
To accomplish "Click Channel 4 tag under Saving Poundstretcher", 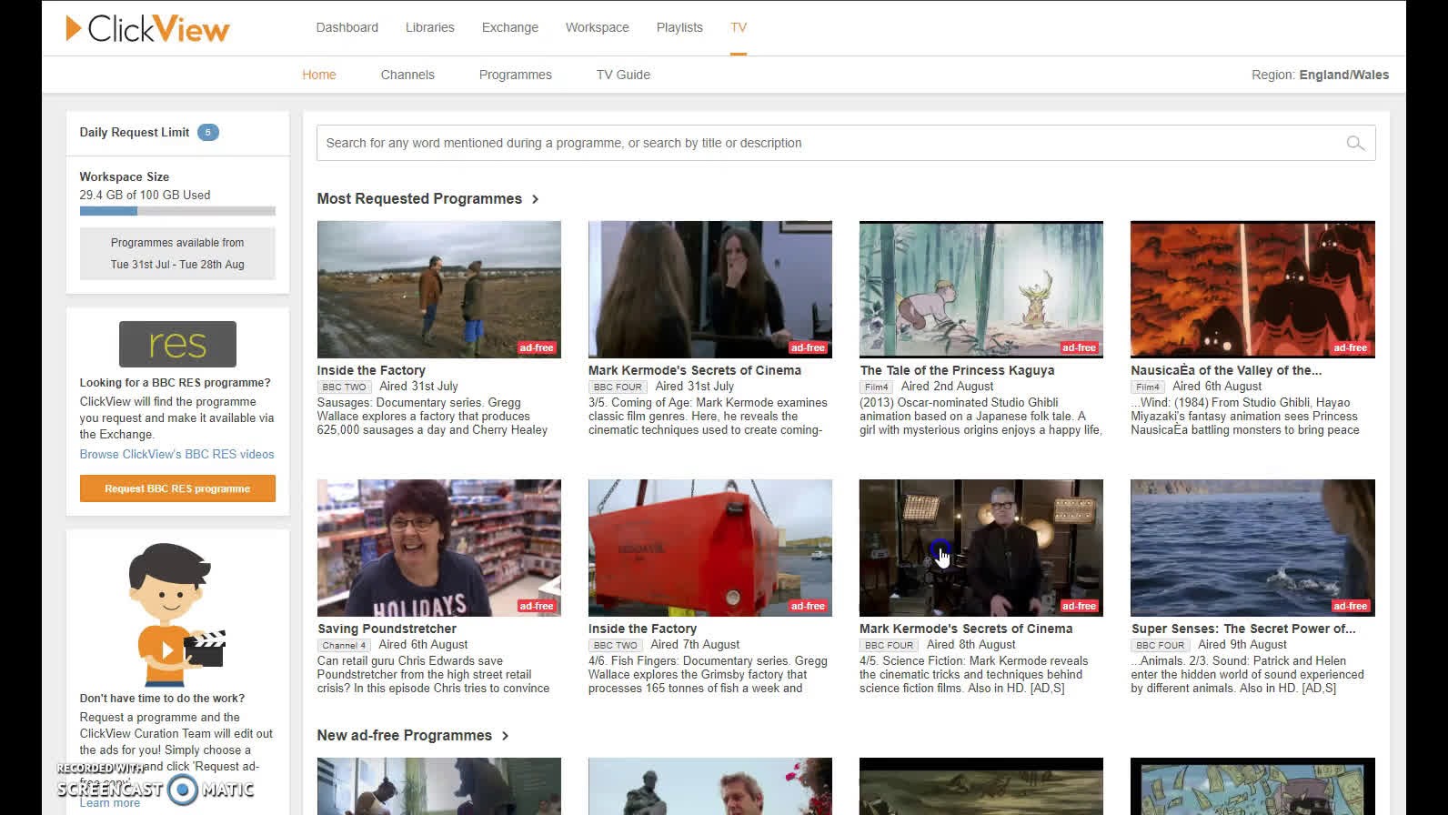I will [x=344, y=645].
